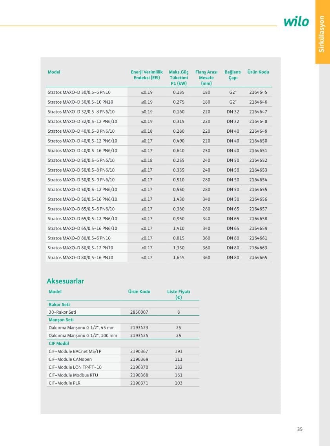Screen dimensions: 330x446
Task: Select Stratos MAXO-D 65/0,5-12 PN6/10
Action: 82,219
